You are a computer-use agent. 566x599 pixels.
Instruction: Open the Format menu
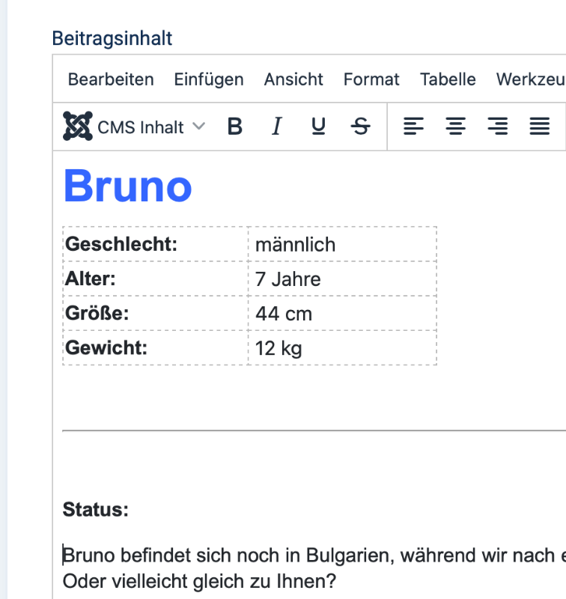pyautogui.click(x=371, y=79)
